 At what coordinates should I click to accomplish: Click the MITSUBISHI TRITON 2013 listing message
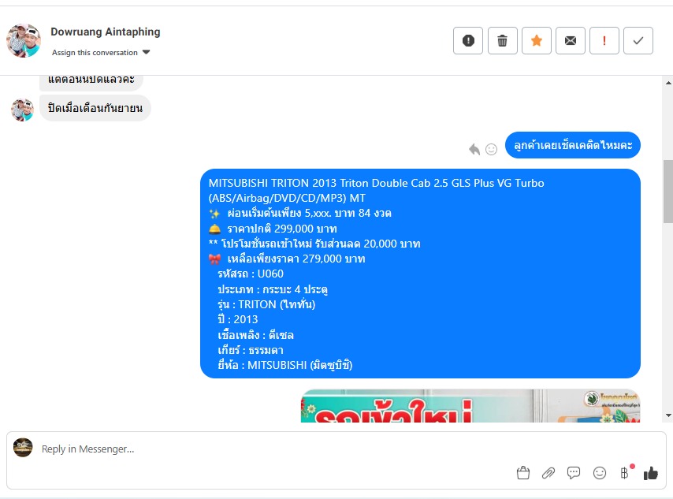click(420, 274)
